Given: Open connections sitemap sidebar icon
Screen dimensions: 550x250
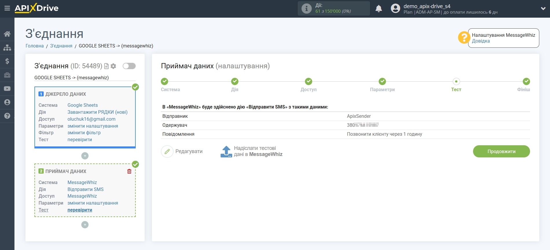Looking at the screenshot, I should coord(7,47).
